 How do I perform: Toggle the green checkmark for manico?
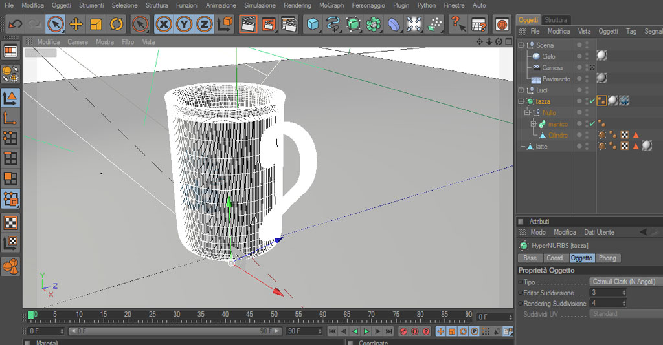coord(592,124)
